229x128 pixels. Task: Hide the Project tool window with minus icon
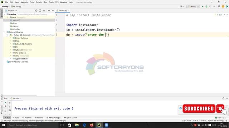(53, 11)
